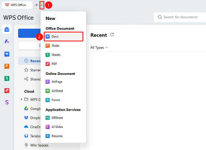Click the plus new tab button

[36, 5]
